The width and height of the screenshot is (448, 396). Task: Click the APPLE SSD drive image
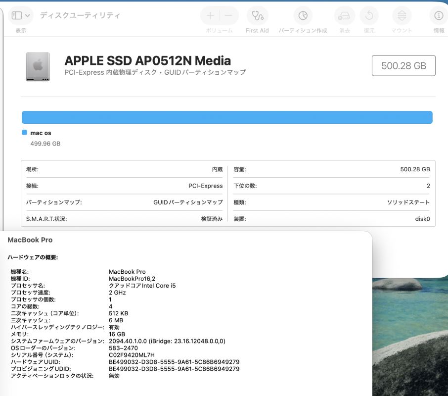point(38,66)
